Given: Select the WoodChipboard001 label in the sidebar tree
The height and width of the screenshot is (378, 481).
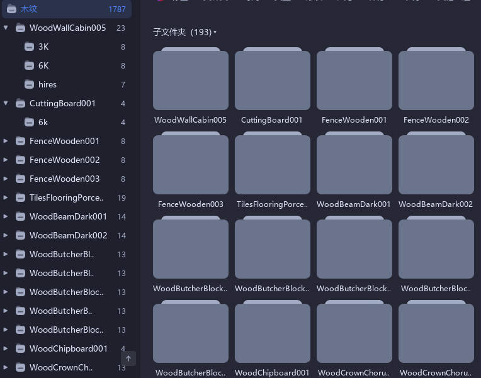Looking at the screenshot, I should tap(69, 348).
